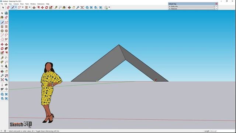
Task: Open the Tools menu
Action: click(27, 4)
